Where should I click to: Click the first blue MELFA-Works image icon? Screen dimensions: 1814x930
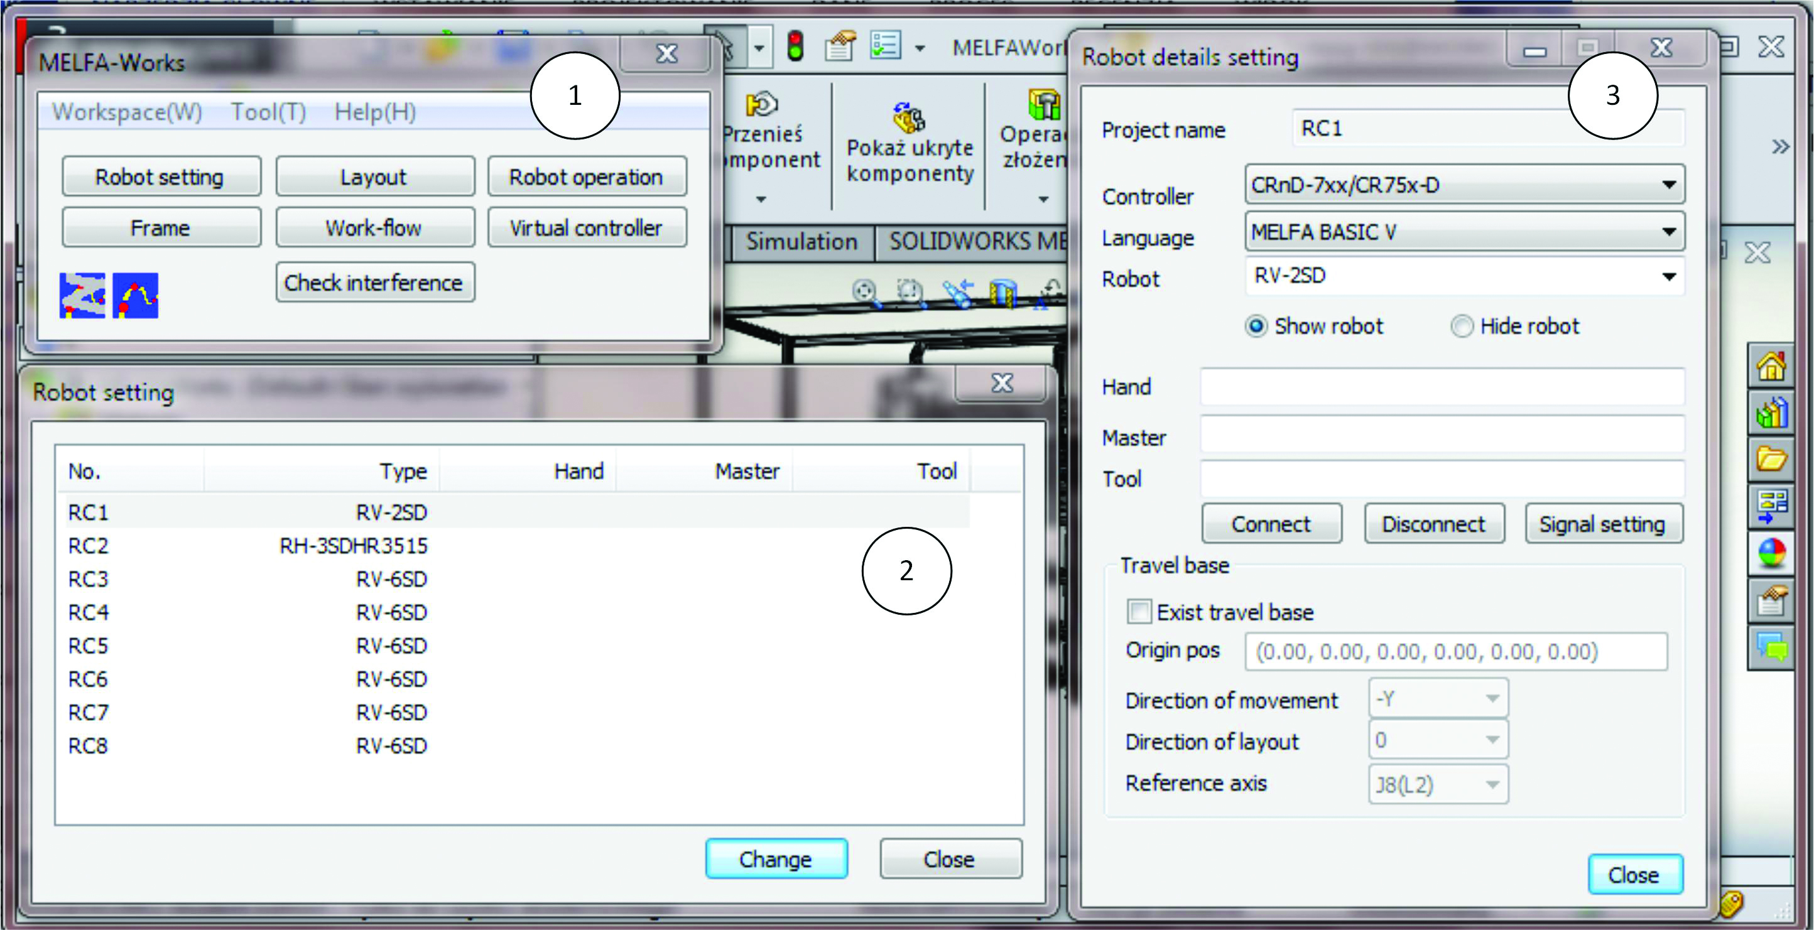(82, 296)
